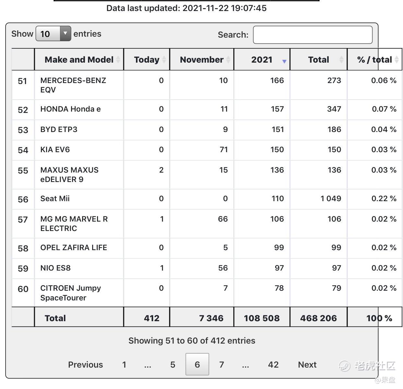The height and width of the screenshot is (389, 403).
Task: Click the Data last updated timestamp
Action: point(187,8)
